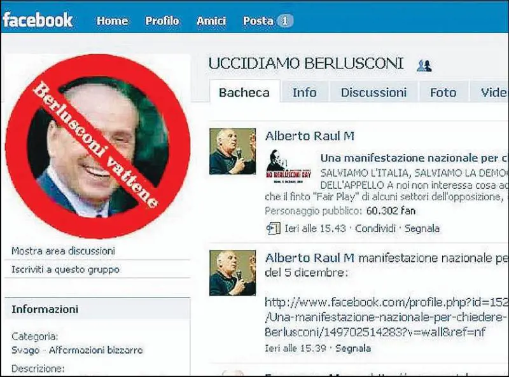
Task: Open the Una manifestazione nazionale headline link
Action: point(415,158)
